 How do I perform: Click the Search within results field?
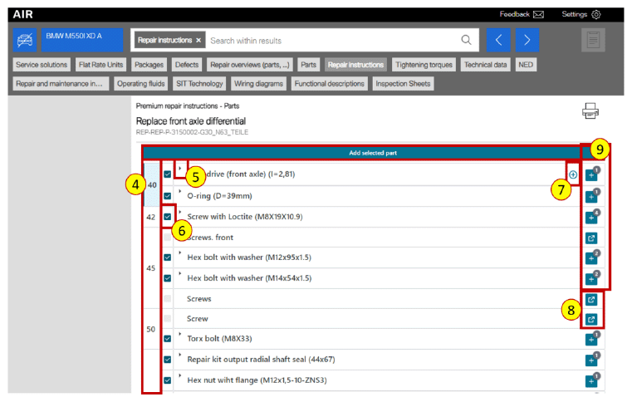[332, 40]
